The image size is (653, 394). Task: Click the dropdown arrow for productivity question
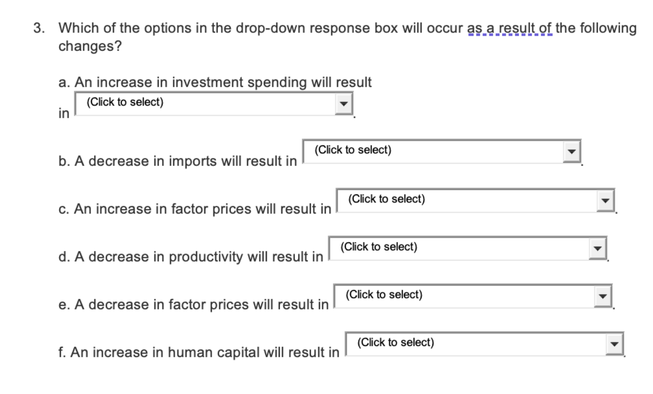598,248
